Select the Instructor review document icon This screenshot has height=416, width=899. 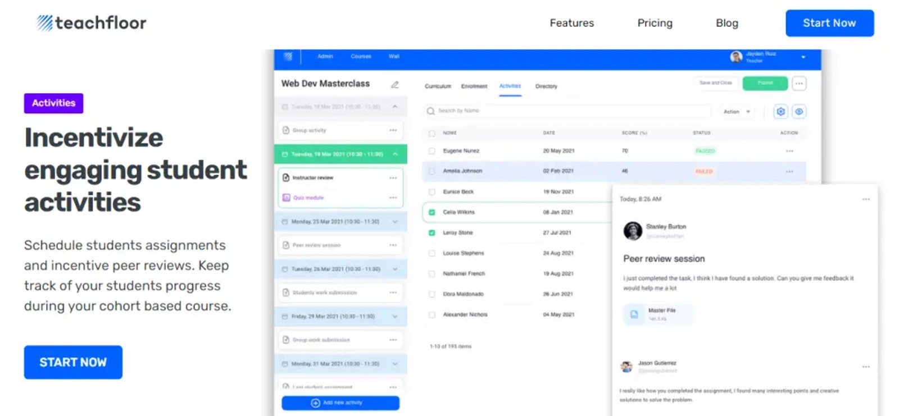286,178
